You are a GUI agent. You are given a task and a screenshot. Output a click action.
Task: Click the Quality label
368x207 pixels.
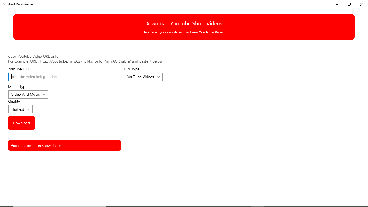(x=14, y=101)
